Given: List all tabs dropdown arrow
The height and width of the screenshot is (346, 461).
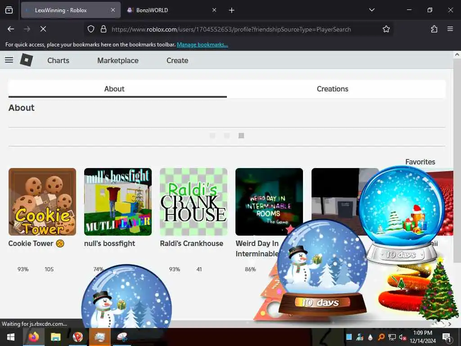Looking at the screenshot, I should 371,10.
